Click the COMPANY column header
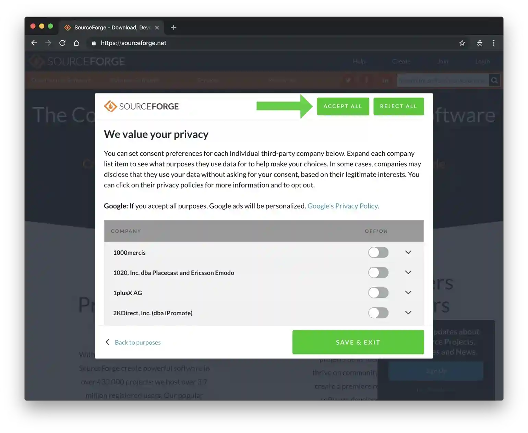The height and width of the screenshot is (433, 528). [126, 231]
